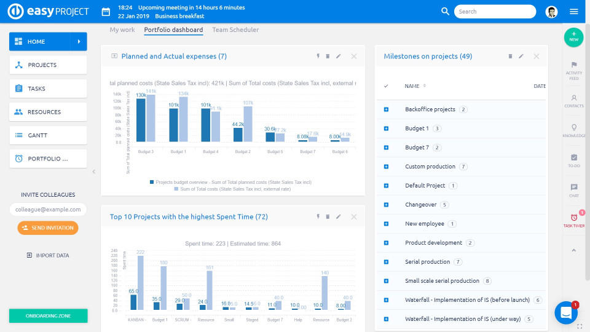The width and height of the screenshot is (590, 332).
Task: Collapse the left sidebar arrow
Action: pyautogui.click(x=93, y=172)
